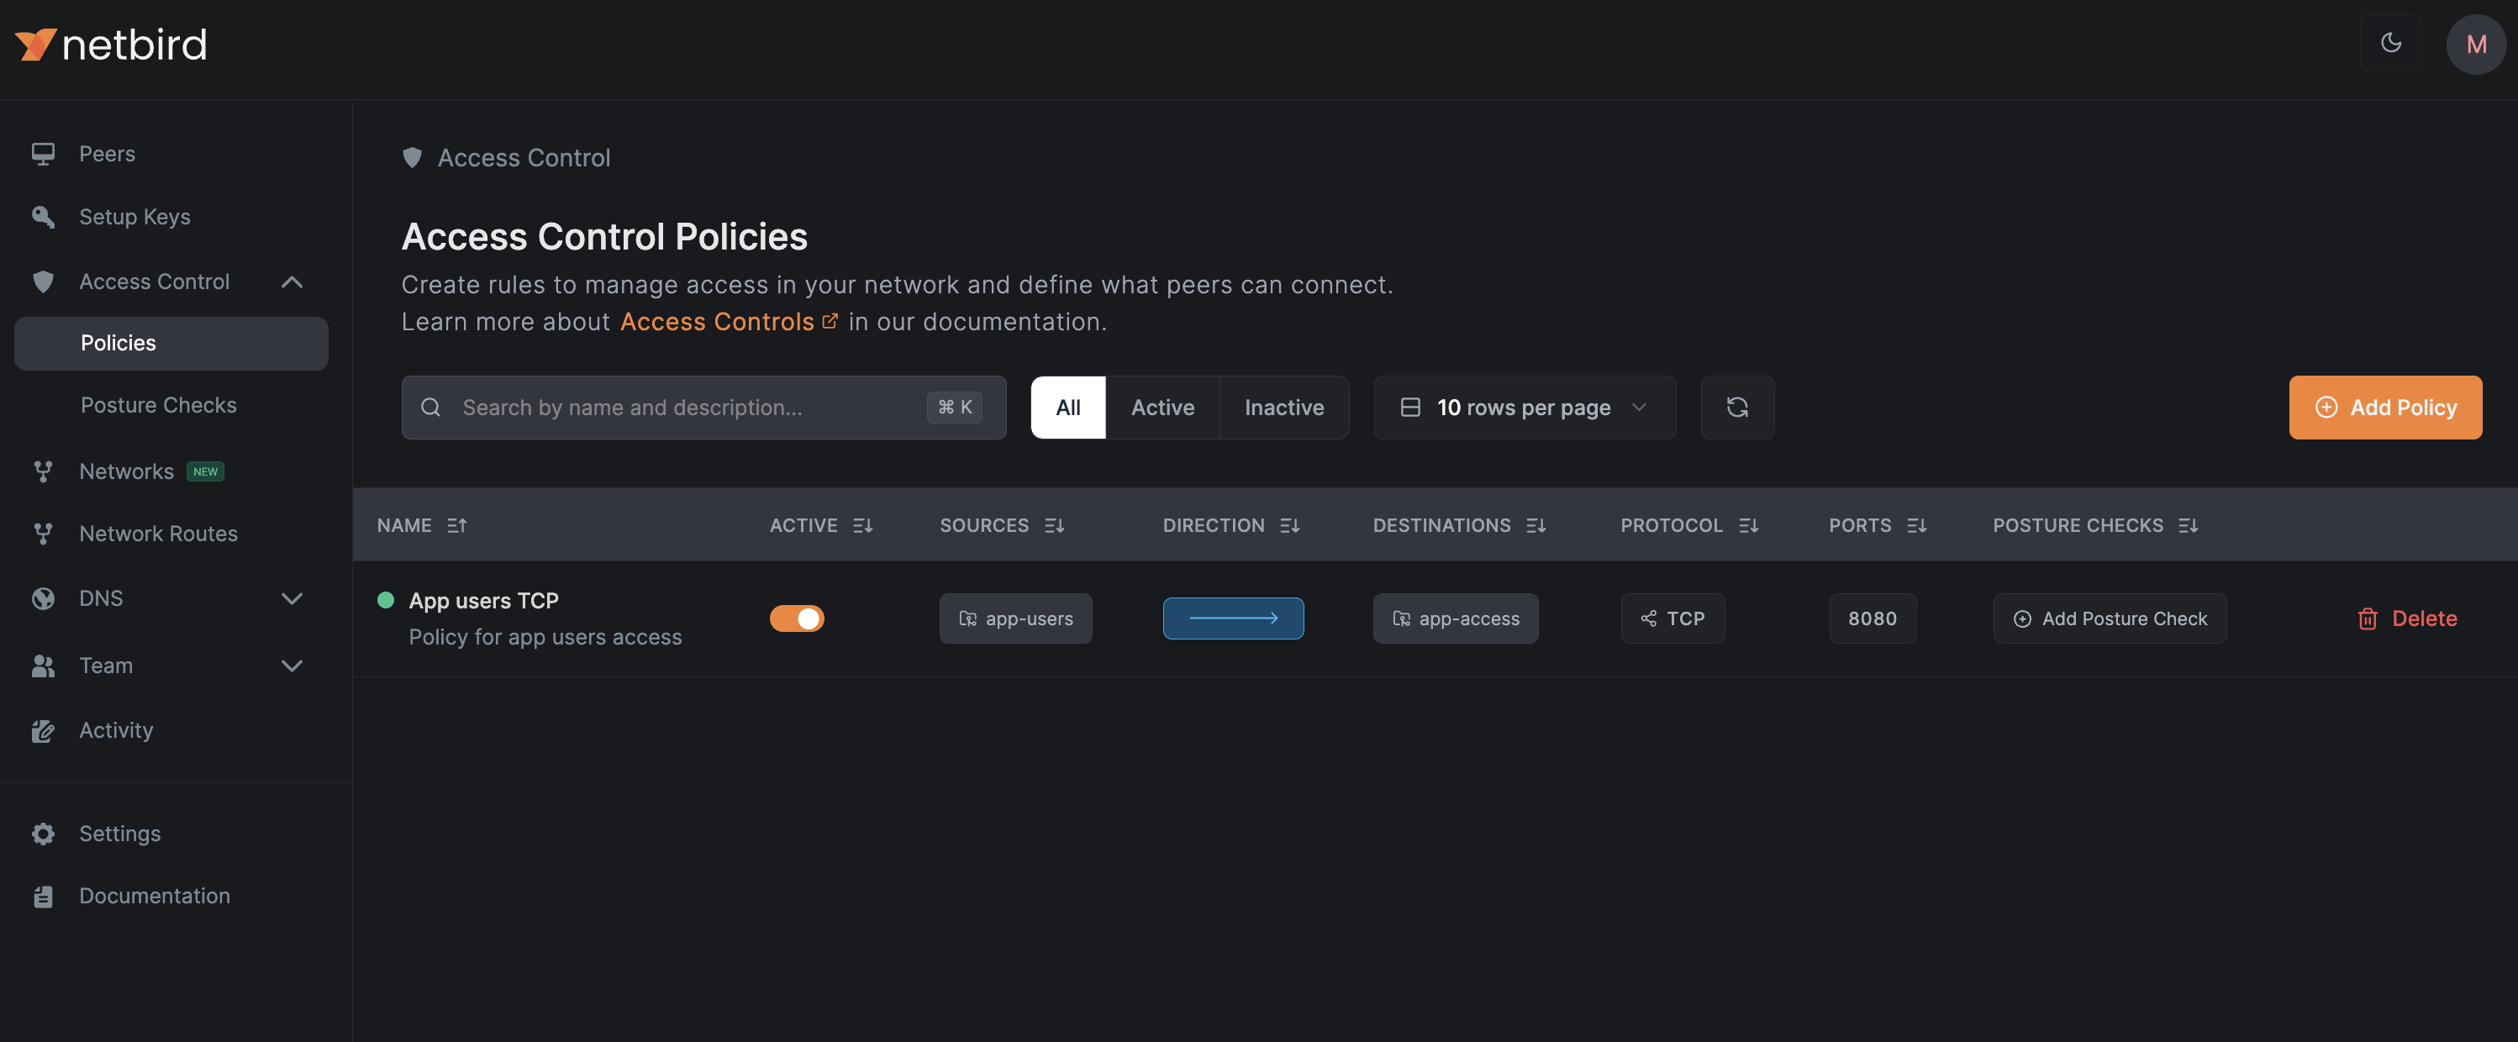Open the 10 rows per page dropdown
2518x1042 pixels.
click(x=1524, y=408)
